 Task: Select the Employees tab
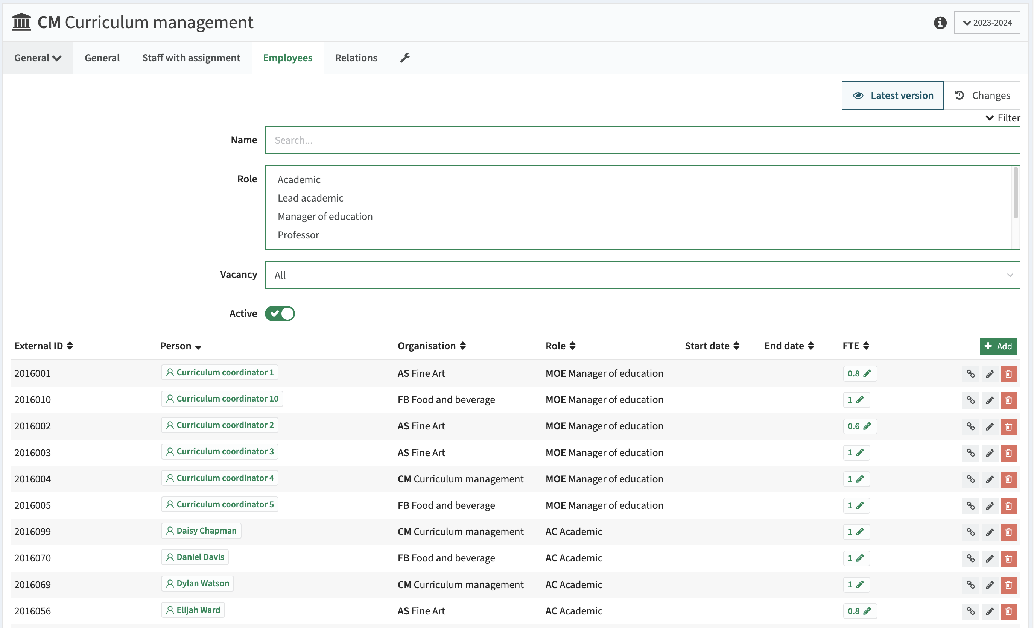[287, 58]
